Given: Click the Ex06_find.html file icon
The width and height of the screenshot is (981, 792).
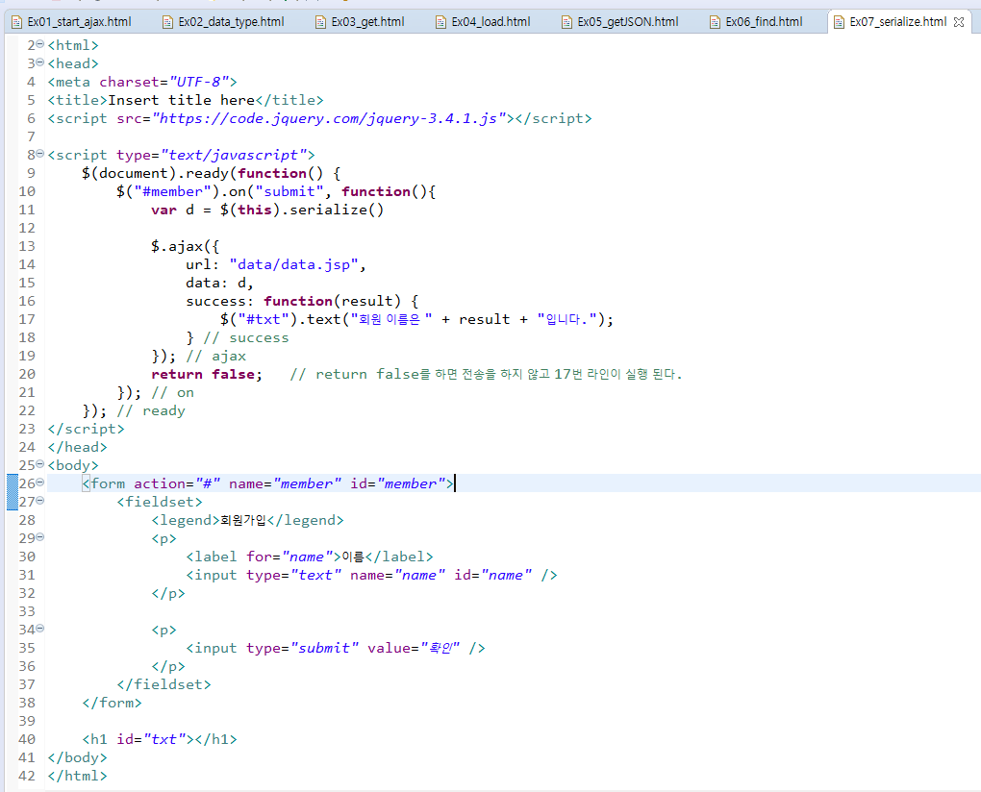Looking at the screenshot, I should [x=715, y=22].
